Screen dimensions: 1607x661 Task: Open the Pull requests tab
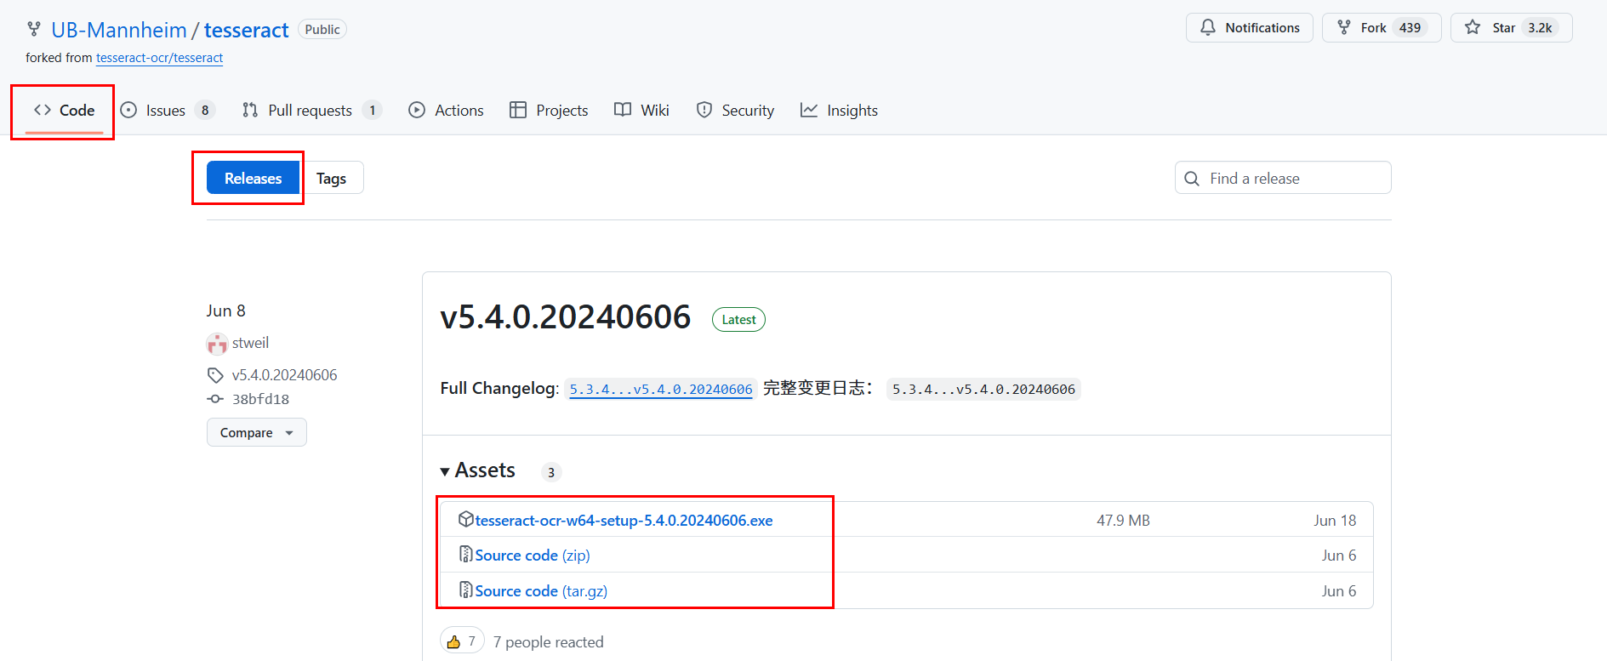[311, 111]
